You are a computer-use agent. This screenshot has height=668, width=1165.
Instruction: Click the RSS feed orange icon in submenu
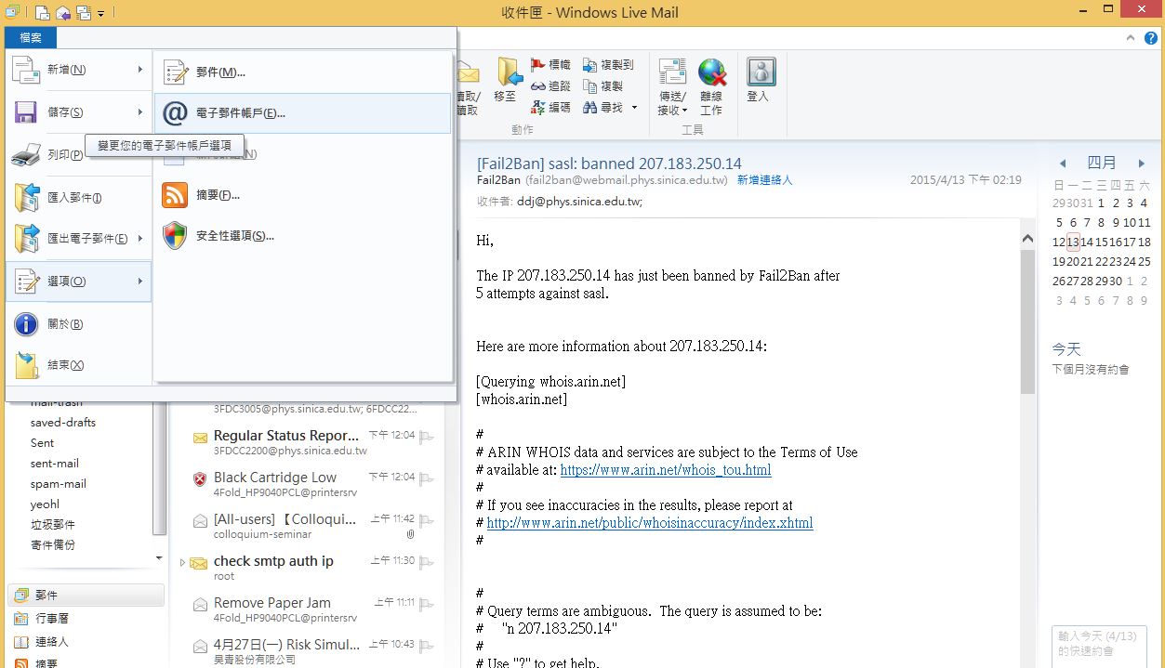[175, 195]
